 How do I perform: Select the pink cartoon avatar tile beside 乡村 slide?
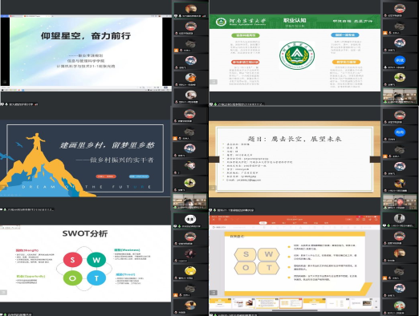(189, 168)
